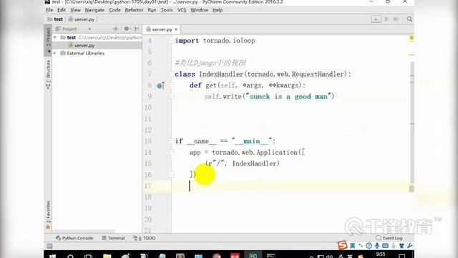
Task: Click Search Everywhere magnifier icon
Action: coord(409,19)
